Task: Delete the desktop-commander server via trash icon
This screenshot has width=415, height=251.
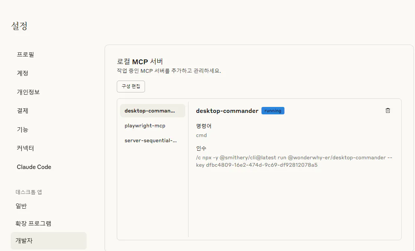Action: click(x=388, y=110)
